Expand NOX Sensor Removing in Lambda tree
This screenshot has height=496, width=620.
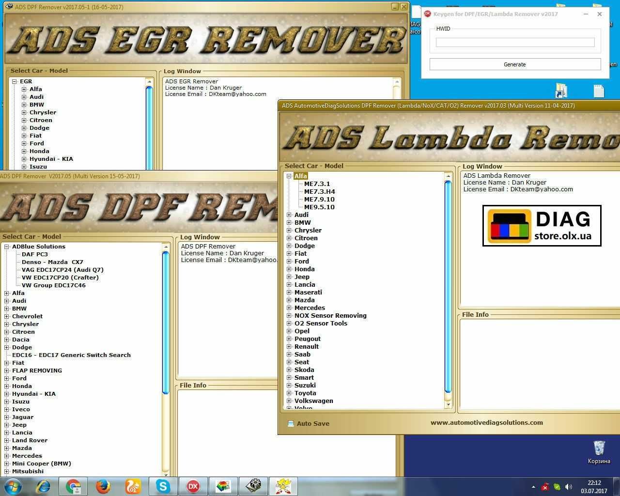(x=289, y=316)
